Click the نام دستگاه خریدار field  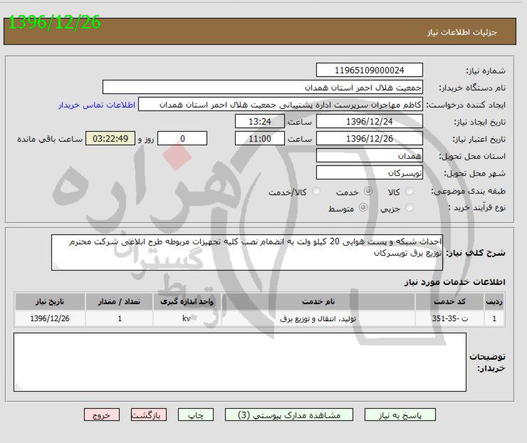click(263, 87)
